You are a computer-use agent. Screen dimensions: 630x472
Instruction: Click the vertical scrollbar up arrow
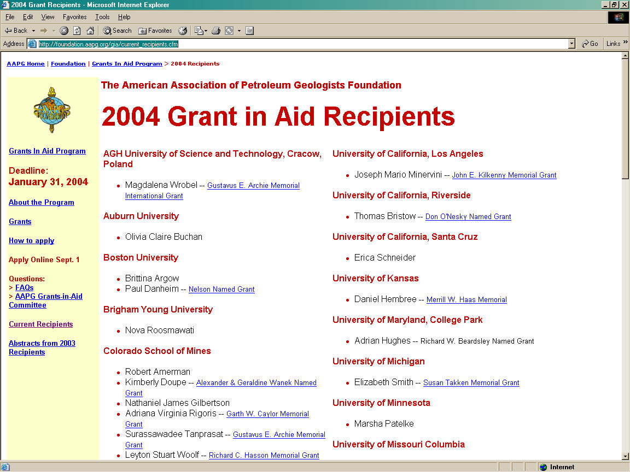point(625,56)
